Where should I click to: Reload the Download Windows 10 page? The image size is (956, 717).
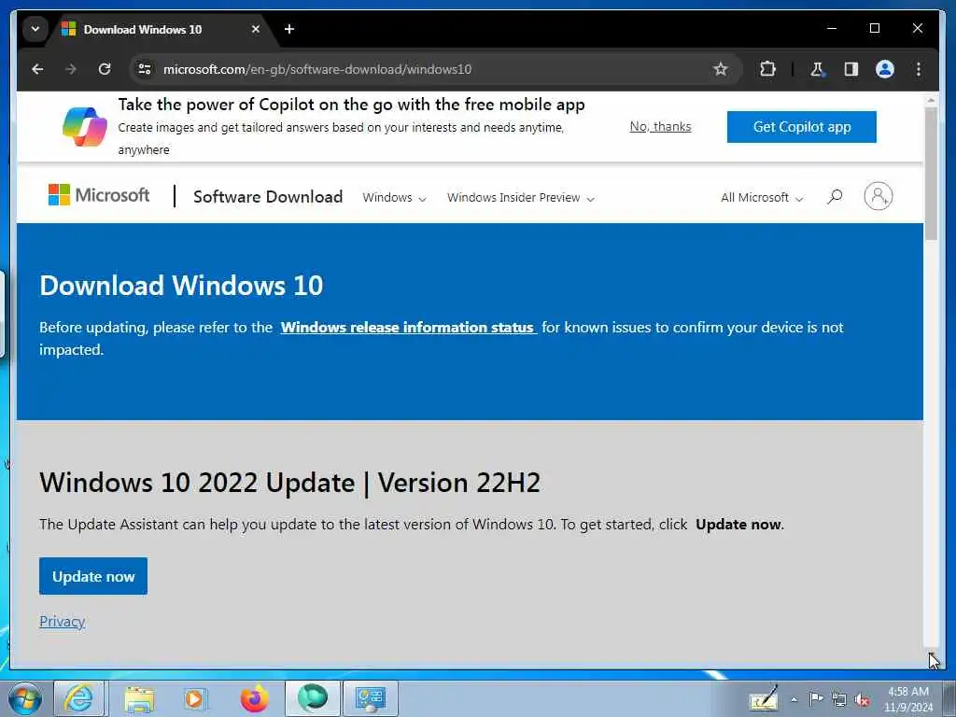(105, 69)
